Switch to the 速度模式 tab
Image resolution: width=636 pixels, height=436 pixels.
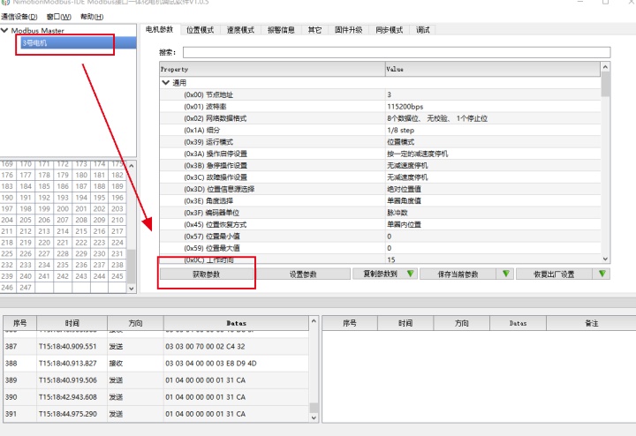(238, 30)
